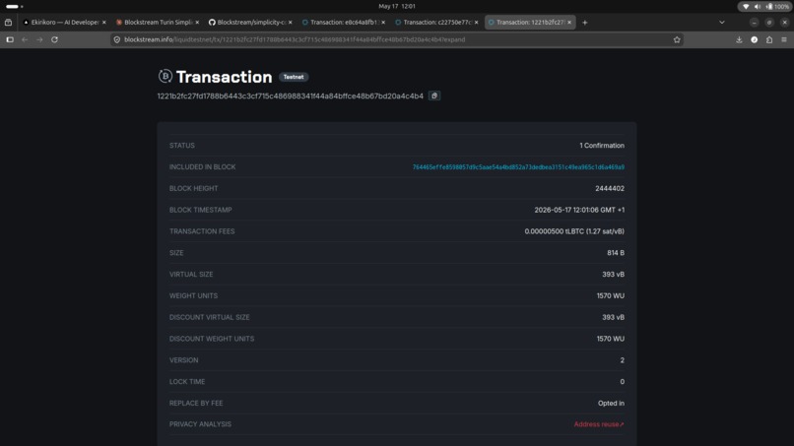Select the Version value 2
Image resolution: width=794 pixels, height=446 pixels.
(622, 360)
